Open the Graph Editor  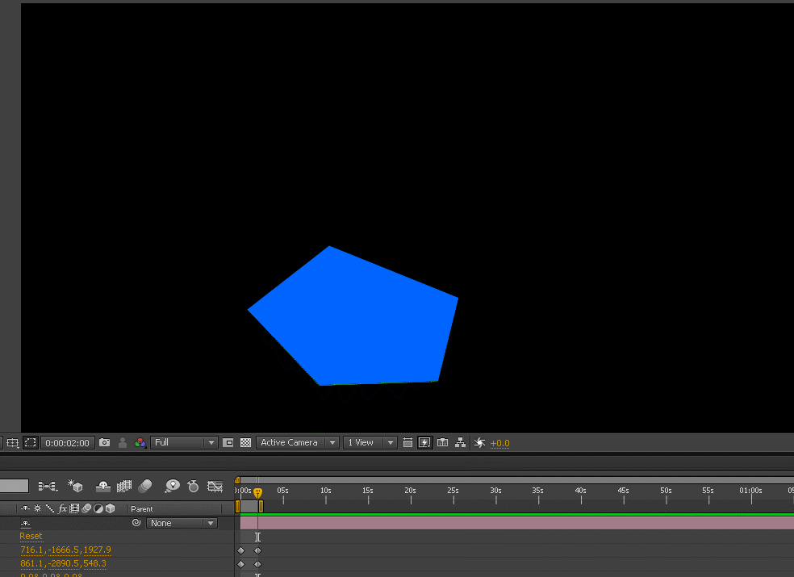[215, 487]
